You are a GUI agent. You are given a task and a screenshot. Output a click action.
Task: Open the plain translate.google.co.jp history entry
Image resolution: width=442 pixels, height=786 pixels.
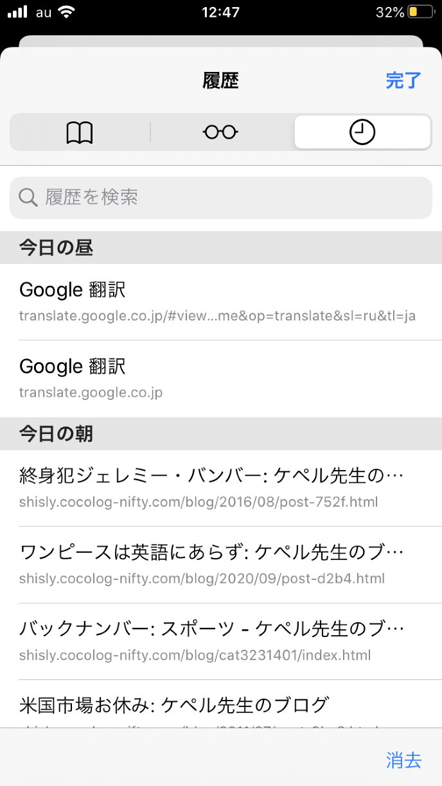point(218,378)
